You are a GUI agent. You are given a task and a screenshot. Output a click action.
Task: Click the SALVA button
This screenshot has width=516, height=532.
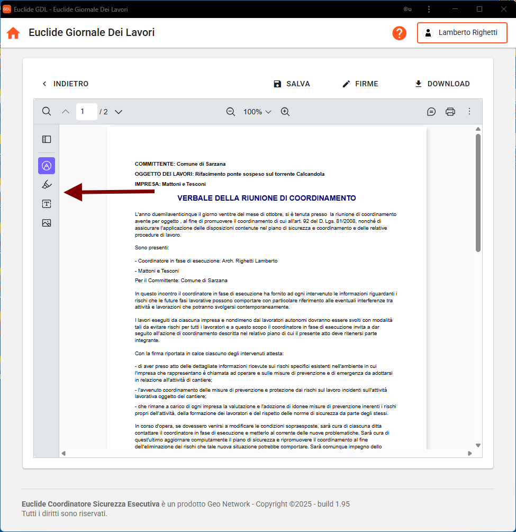point(292,84)
